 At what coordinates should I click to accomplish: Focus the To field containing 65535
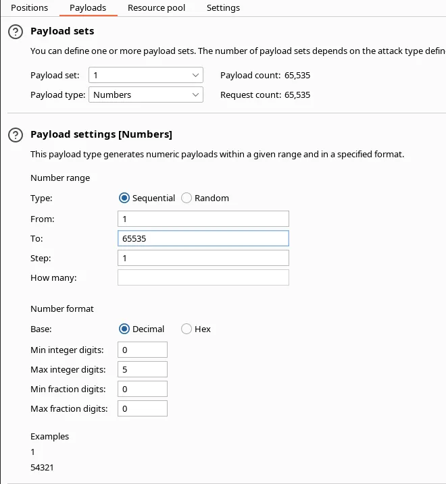(203, 238)
